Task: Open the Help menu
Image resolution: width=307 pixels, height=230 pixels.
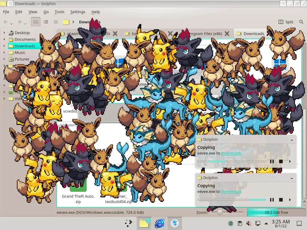Action: pyautogui.click(x=96, y=12)
